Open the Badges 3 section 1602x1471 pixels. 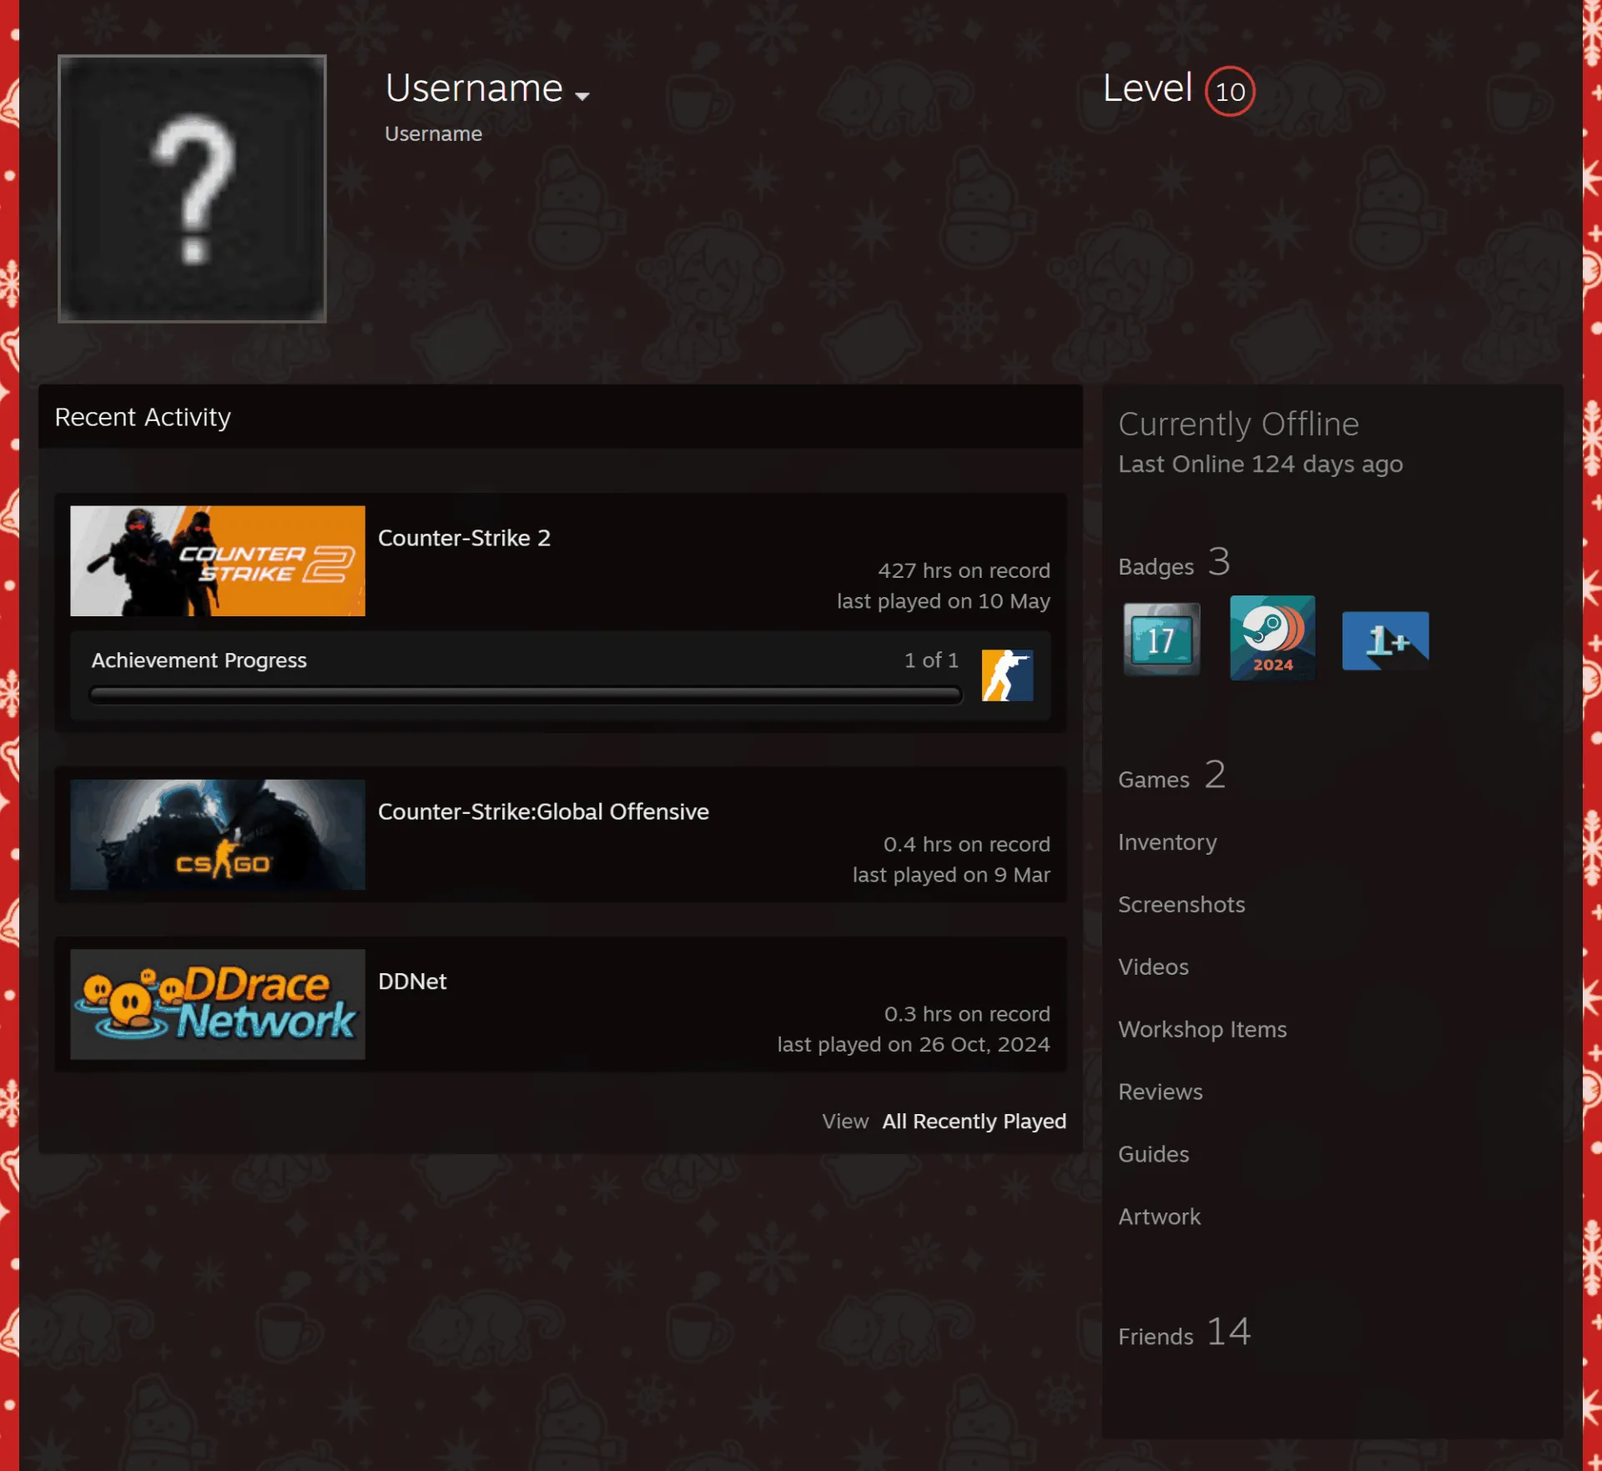(1174, 563)
